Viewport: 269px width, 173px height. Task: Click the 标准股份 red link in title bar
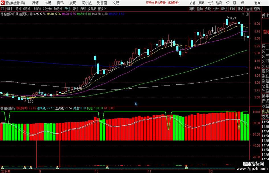(173, 3)
